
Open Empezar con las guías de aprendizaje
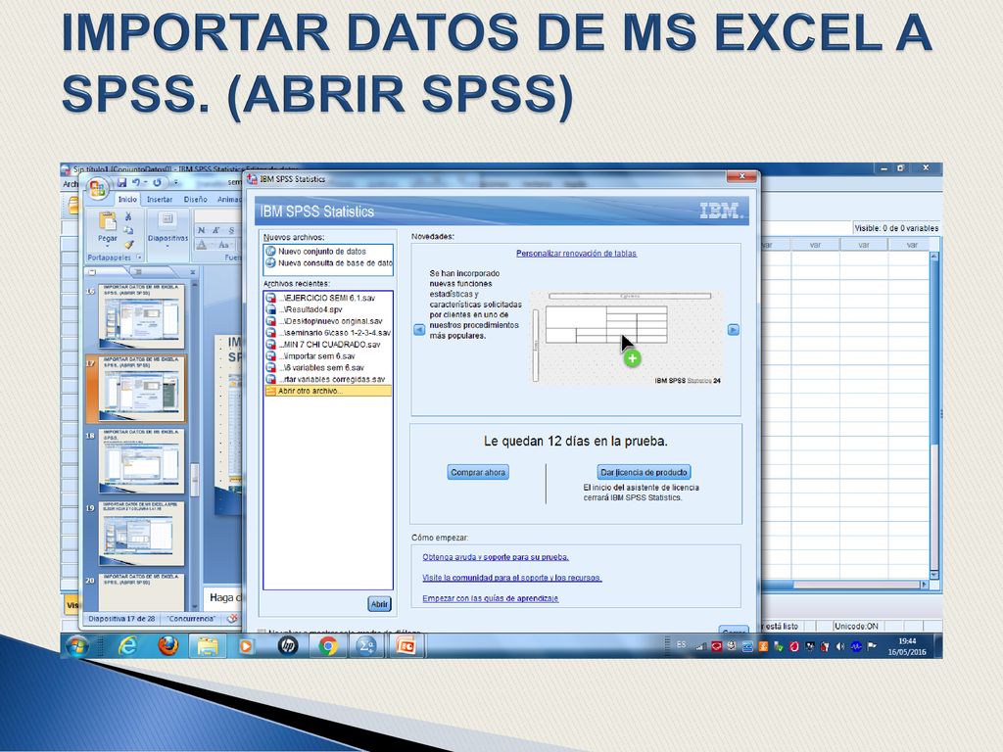(490, 598)
